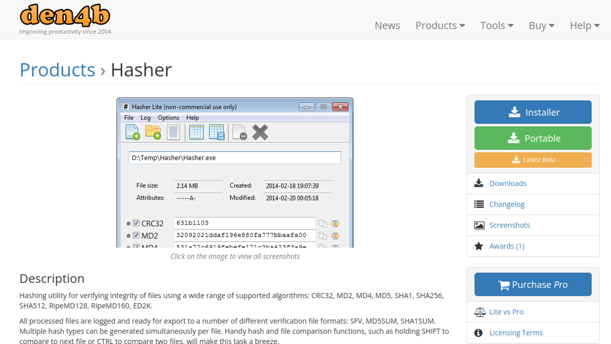This screenshot has height=344, width=611.
Task: Open the Lite vs Pro comparison page
Action: pyautogui.click(x=506, y=312)
